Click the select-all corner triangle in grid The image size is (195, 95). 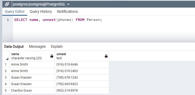click(x=7, y=59)
